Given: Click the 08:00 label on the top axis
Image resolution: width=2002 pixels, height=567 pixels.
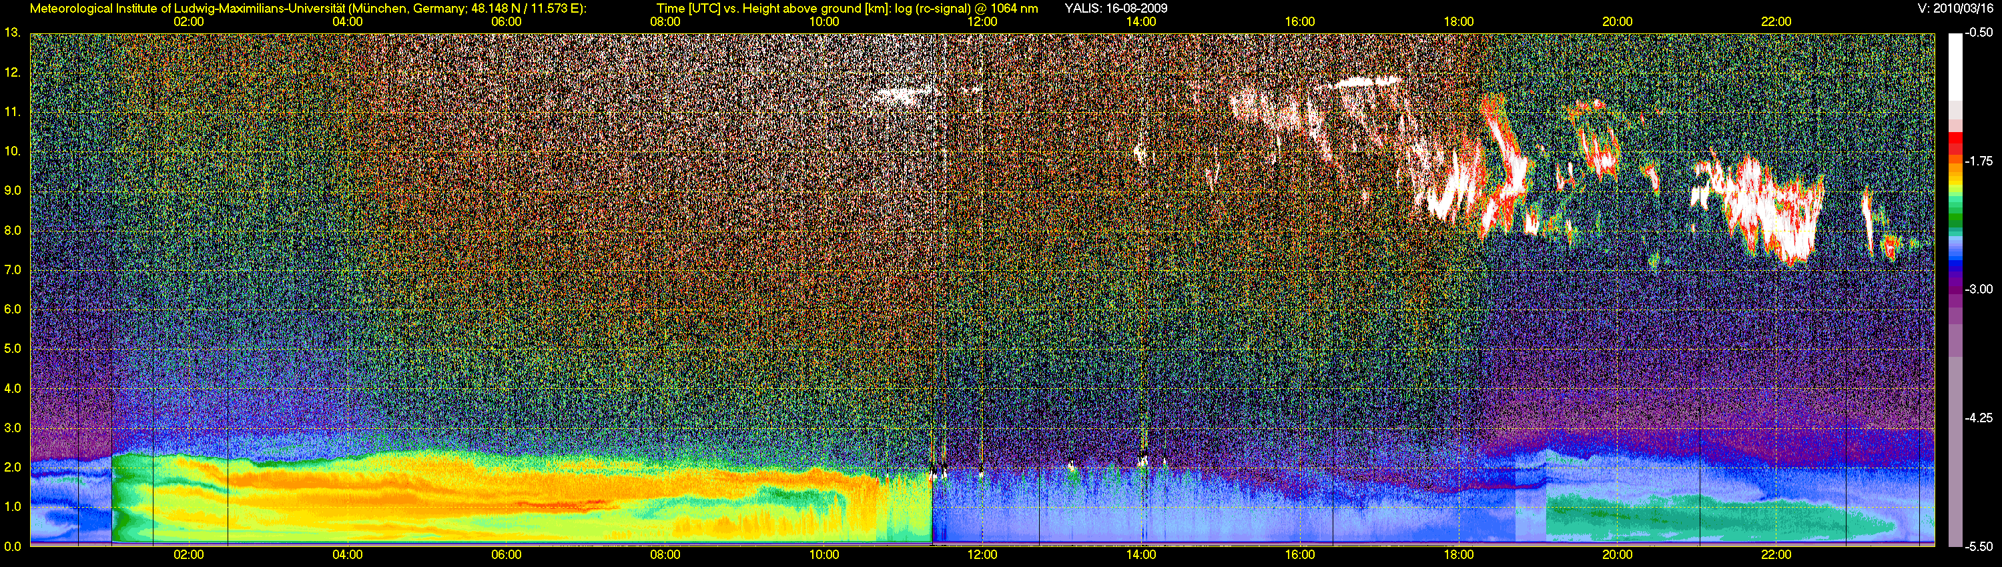Looking at the screenshot, I should (665, 22).
